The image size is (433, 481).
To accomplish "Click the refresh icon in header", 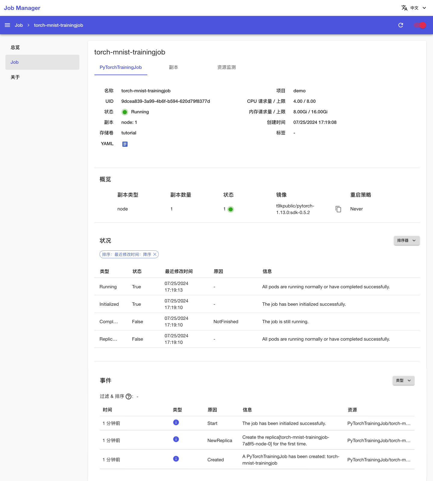I will click(401, 25).
